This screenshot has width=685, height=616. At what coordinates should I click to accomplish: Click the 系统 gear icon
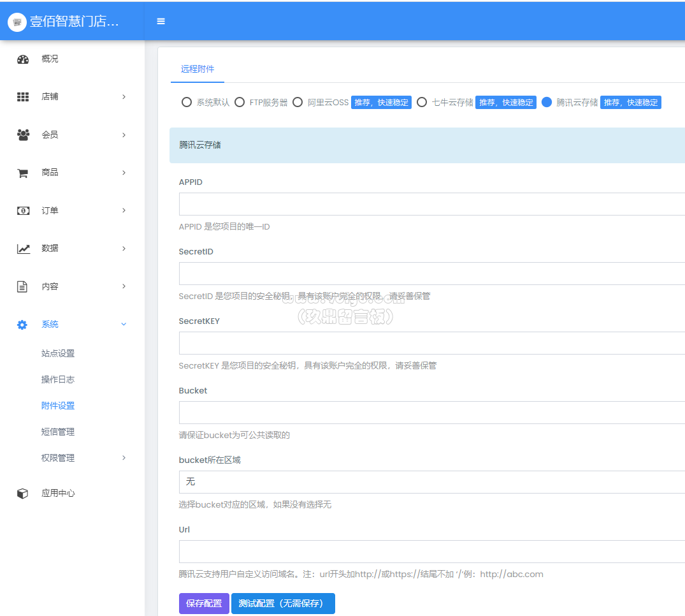(x=22, y=325)
